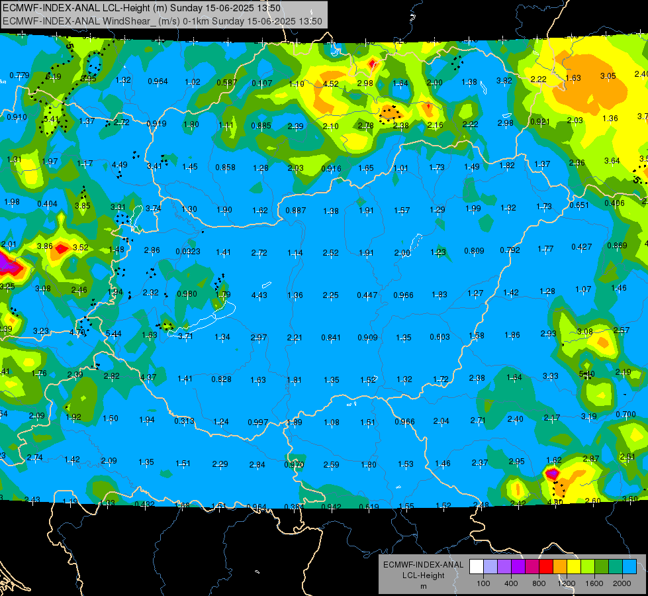The height and width of the screenshot is (596, 648).
Task: Click the wind shear value 4.37
Action: click(148, 377)
